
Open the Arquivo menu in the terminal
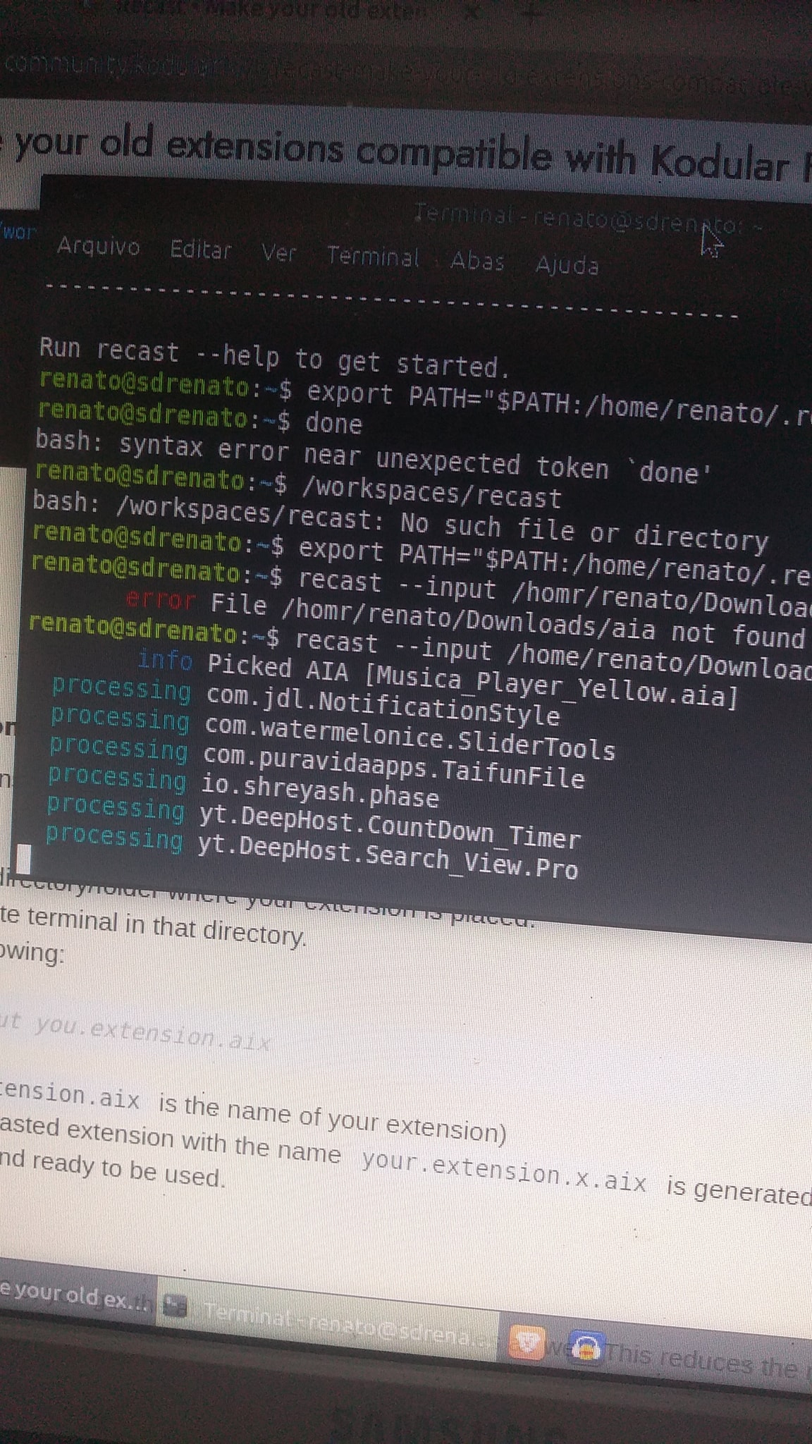click(98, 246)
